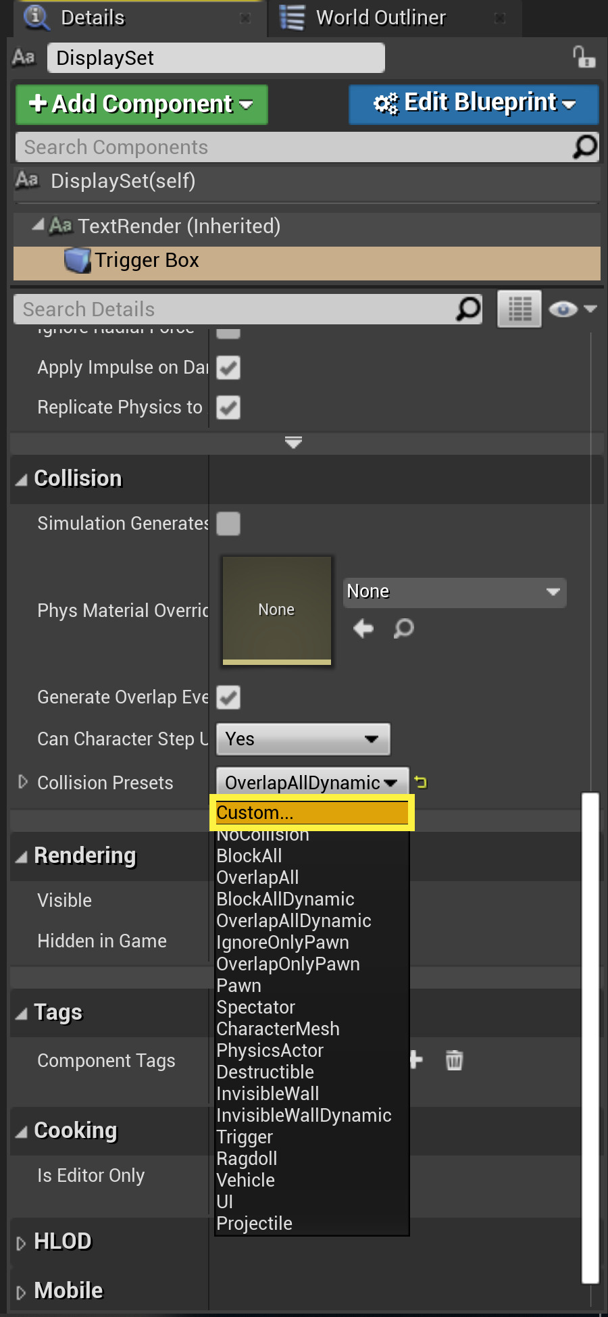Expand Collision Presets details arrow

click(23, 782)
